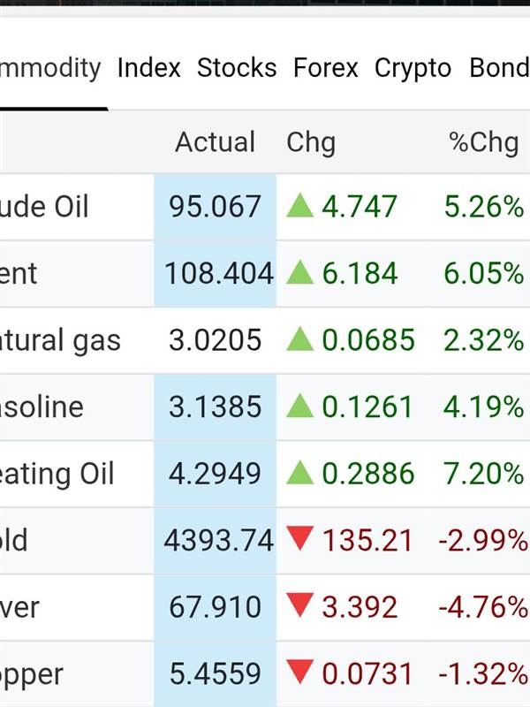Click the green up arrow beside Crude Oil change
Screen dimensions: 530x707
pos(300,207)
